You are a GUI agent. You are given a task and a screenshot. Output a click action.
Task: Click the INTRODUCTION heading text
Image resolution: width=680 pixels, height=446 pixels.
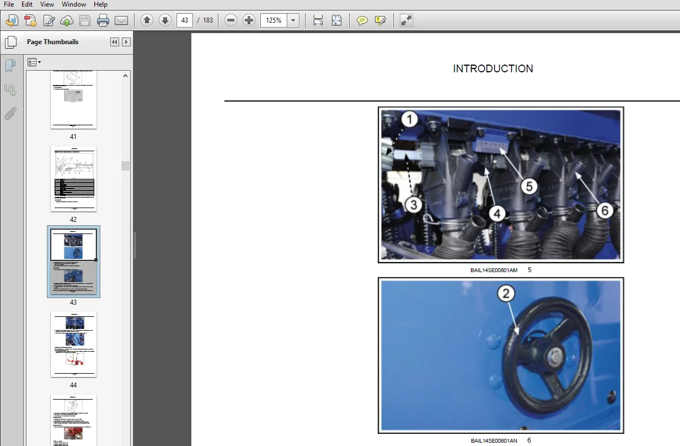493,68
